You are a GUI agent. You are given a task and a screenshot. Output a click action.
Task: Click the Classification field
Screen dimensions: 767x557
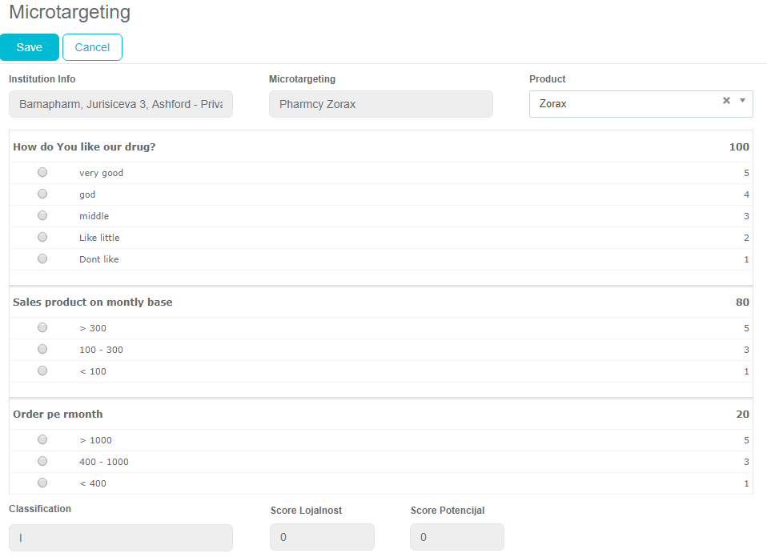[x=121, y=538]
